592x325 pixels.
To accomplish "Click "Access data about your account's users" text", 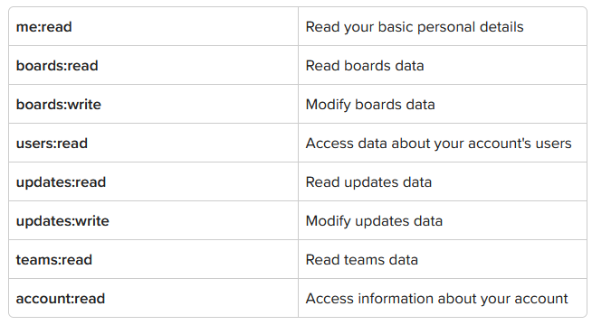I will [438, 144].
